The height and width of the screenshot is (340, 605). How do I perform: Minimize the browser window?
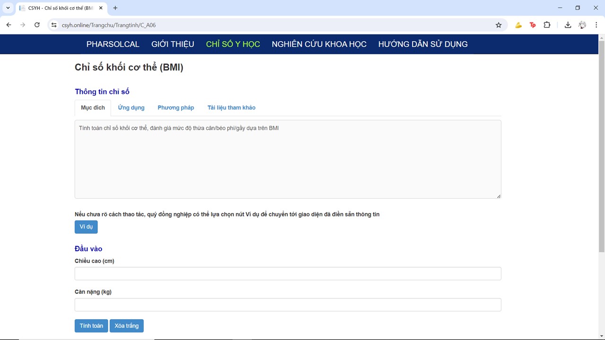(560, 8)
